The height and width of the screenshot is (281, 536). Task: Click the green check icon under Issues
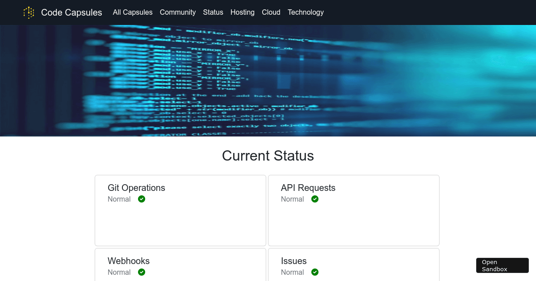click(315, 272)
